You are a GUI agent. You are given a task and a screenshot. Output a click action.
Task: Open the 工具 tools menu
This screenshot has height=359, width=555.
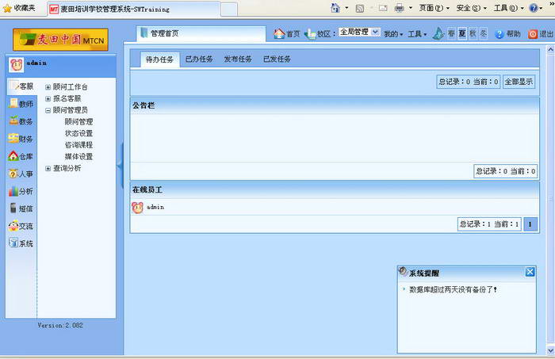pyautogui.click(x=417, y=34)
